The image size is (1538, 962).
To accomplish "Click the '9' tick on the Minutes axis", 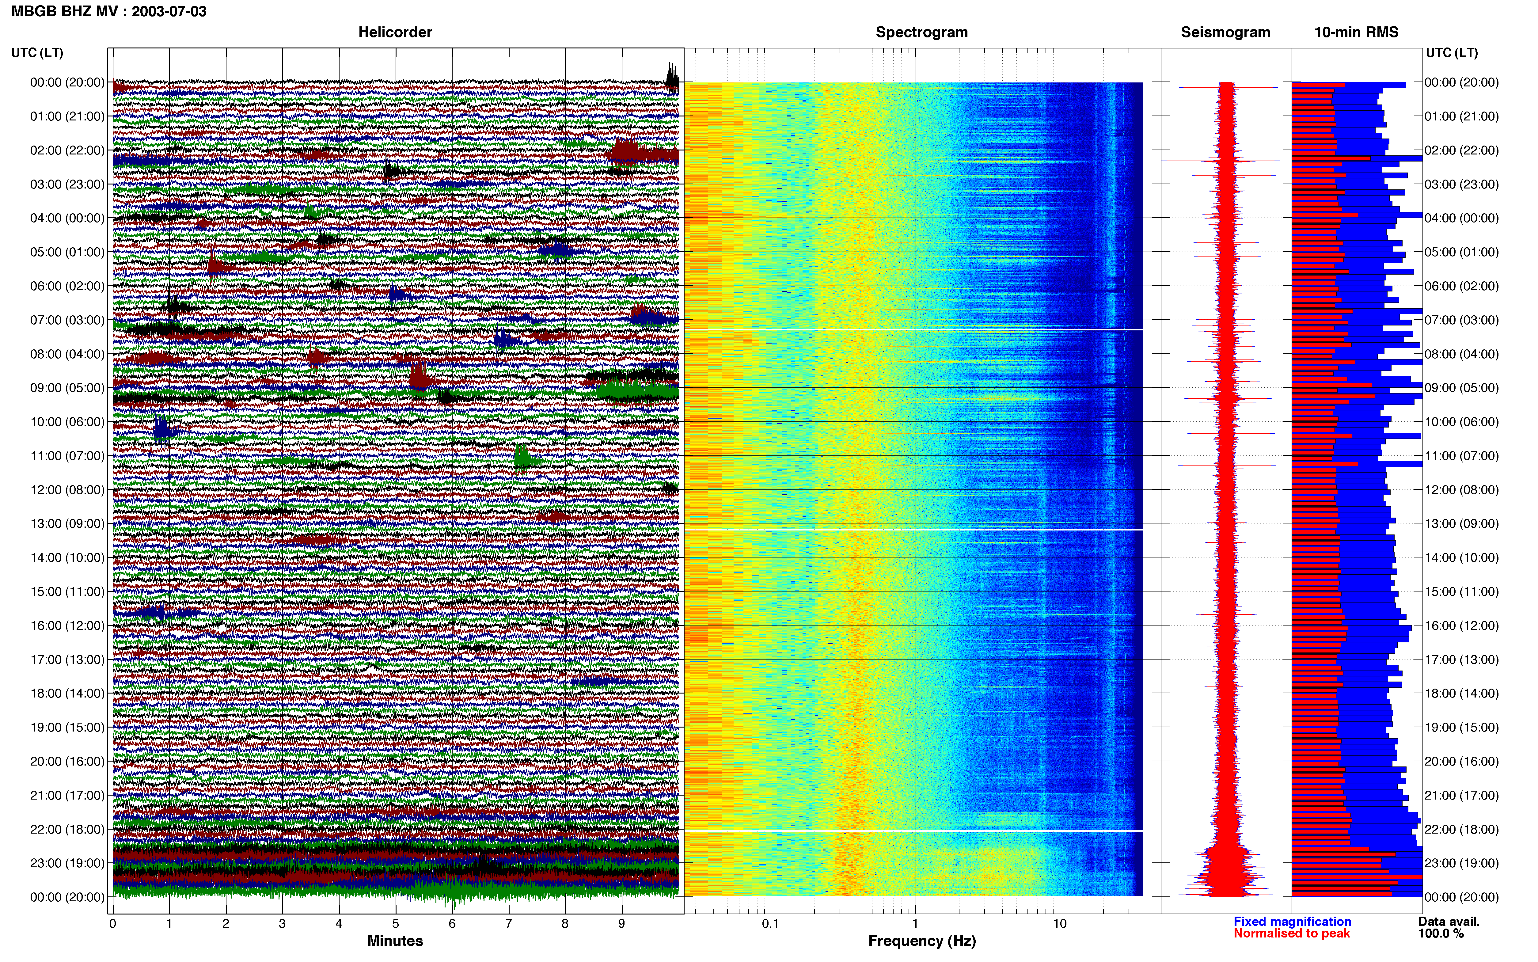I will [x=621, y=924].
